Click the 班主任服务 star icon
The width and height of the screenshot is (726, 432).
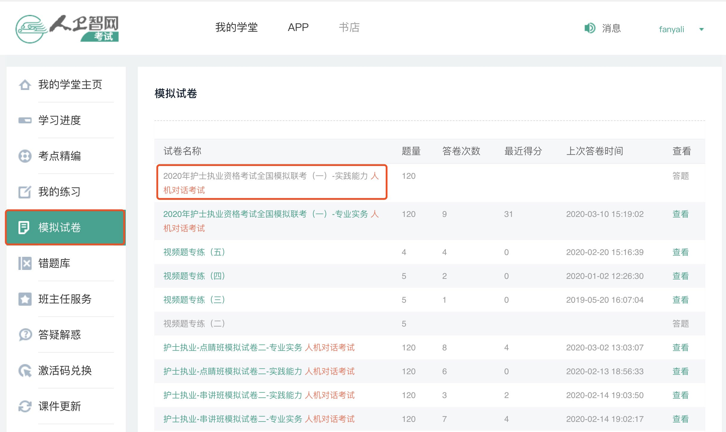tap(25, 299)
